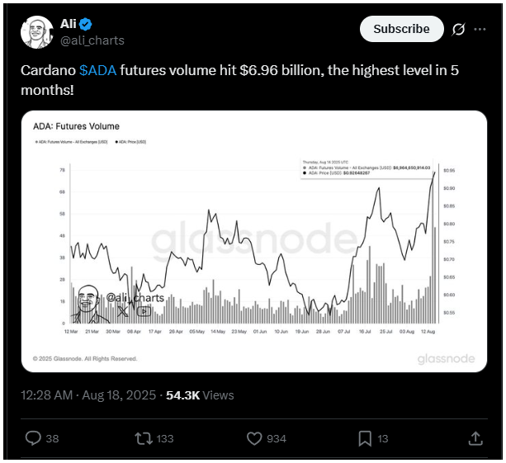506x463 pixels.
Task: Click the 934 likes count
Action: pyautogui.click(x=277, y=439)
